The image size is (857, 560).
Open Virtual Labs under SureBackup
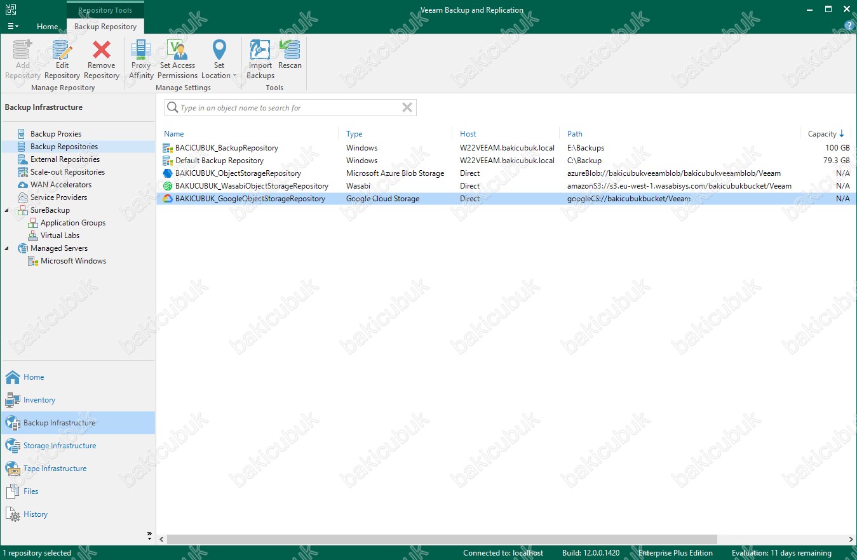tap(60, 236)
